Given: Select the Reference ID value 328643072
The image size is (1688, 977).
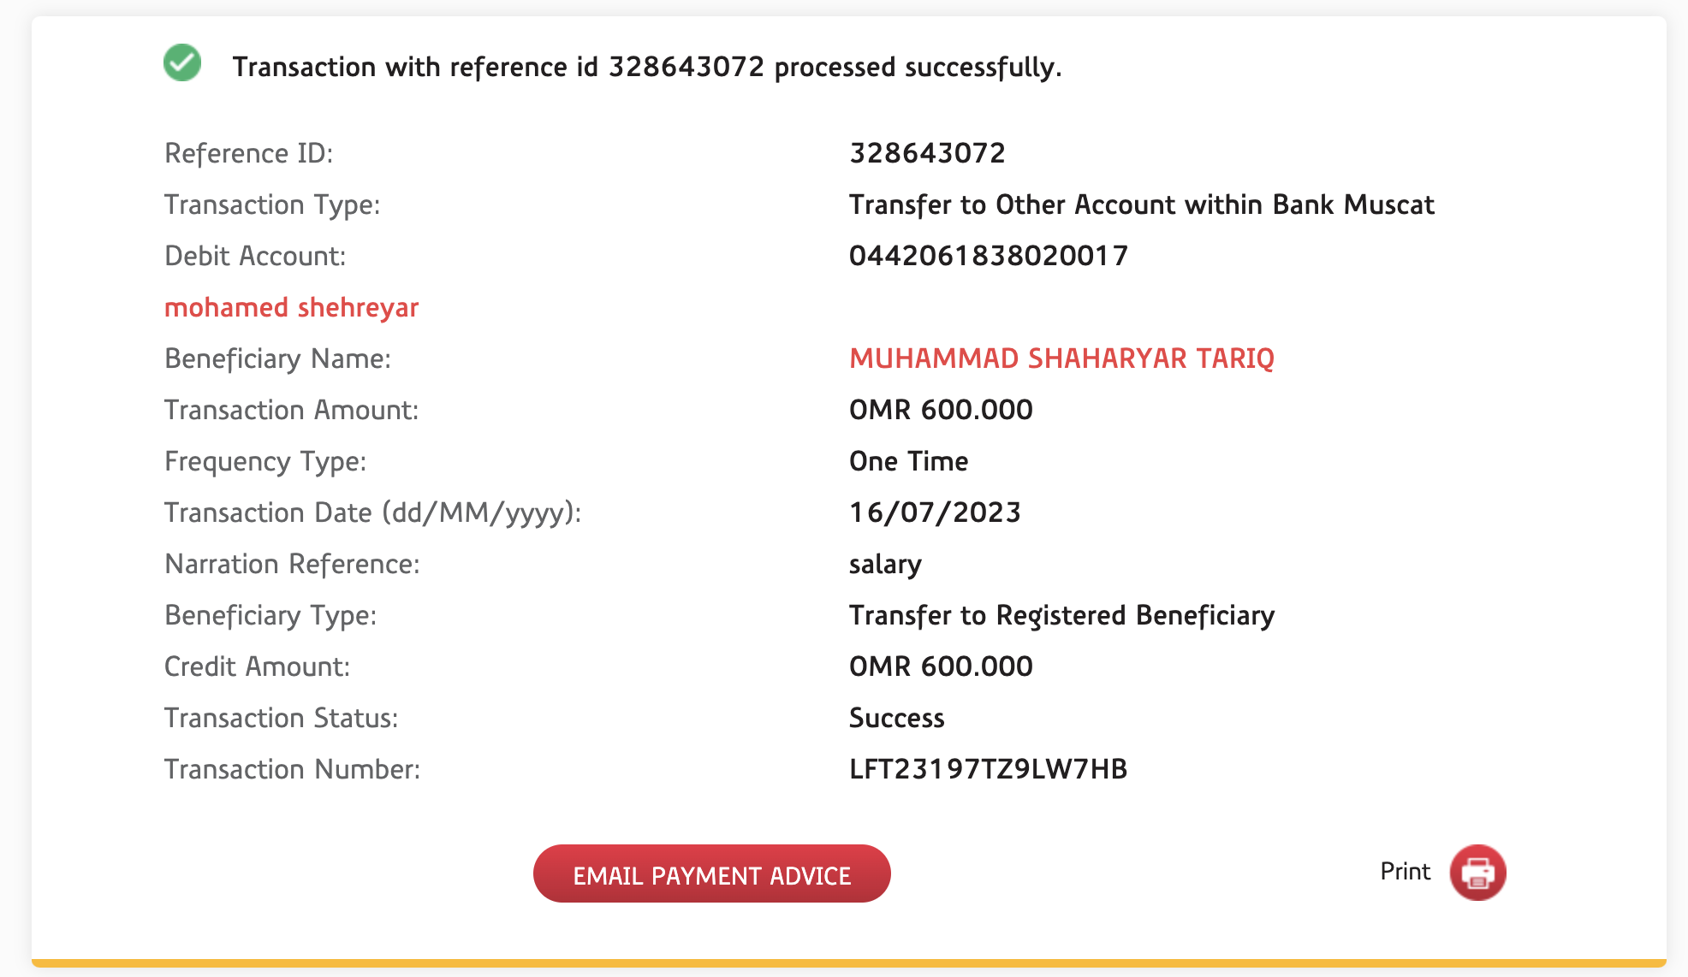Looking at the screenshot, I should (x=927, y=153).
